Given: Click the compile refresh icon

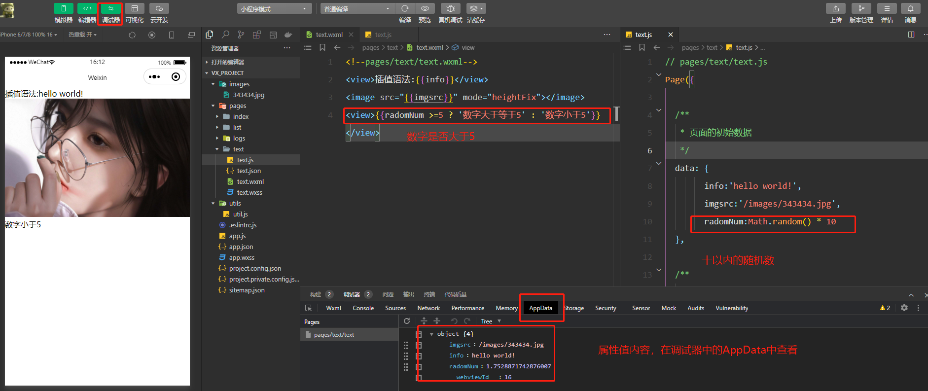Looking at the screenshot, I should click(x=405, y=8).
